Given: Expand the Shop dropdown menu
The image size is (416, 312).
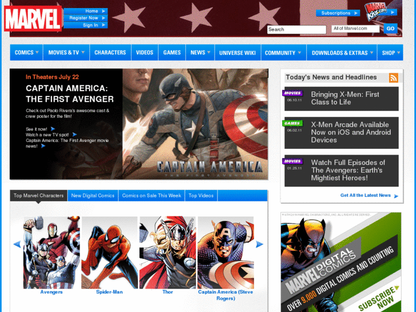Looking at the screenshot, I should click(x=390, y=53).
